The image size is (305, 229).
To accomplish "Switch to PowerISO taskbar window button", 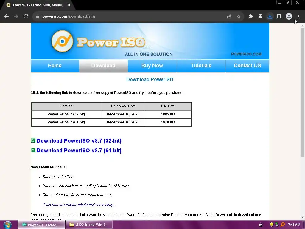I will pyautogui.click(x=41, y=225).
